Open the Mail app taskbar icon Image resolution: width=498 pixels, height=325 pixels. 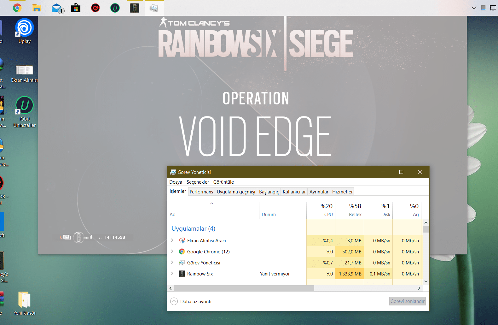(57, 8)
